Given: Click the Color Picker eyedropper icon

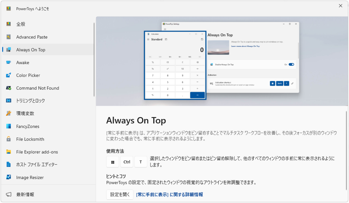Looking at the screenshot, I should point(9,75).
